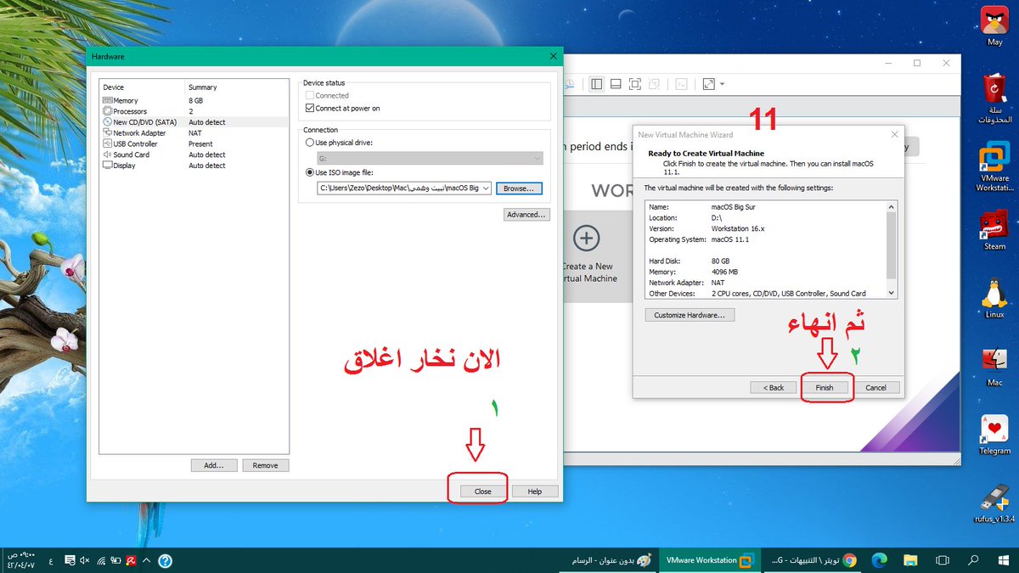The height and width of the screenshot is (573, 1019).
Task: Open rufus_v1.3.4 desktop icon
Action: click(994, 503)
